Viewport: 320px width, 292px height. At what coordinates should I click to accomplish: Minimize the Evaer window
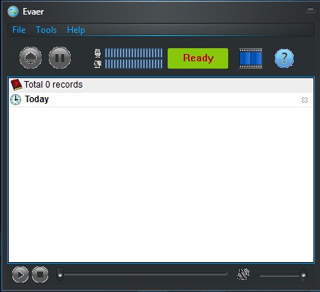click(x=311, y=10)
